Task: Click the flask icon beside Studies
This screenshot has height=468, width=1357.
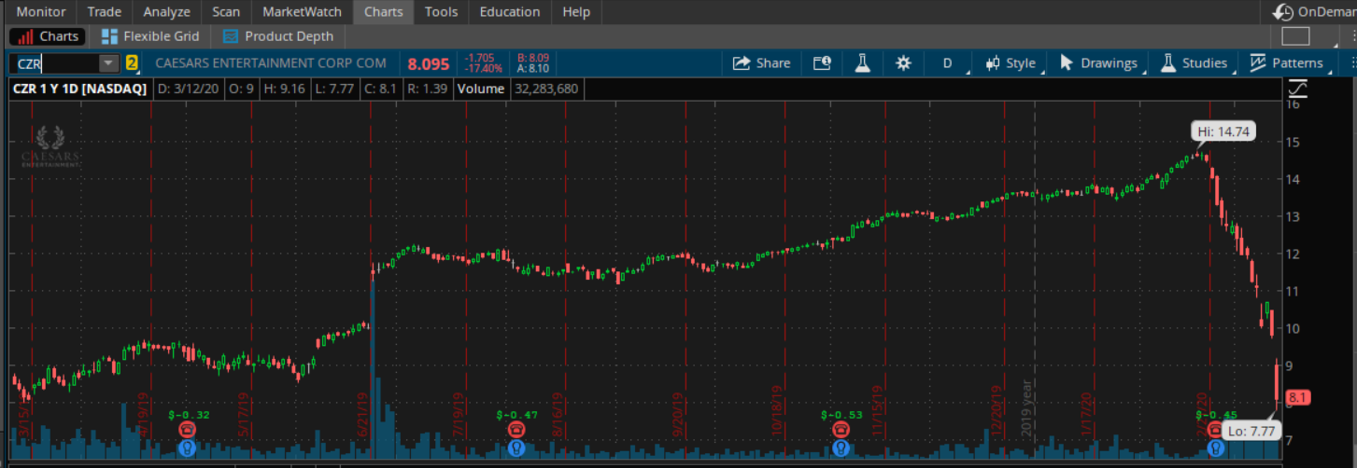Action: coord(1167,63)
